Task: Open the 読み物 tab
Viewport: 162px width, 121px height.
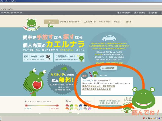Action: 129,22
